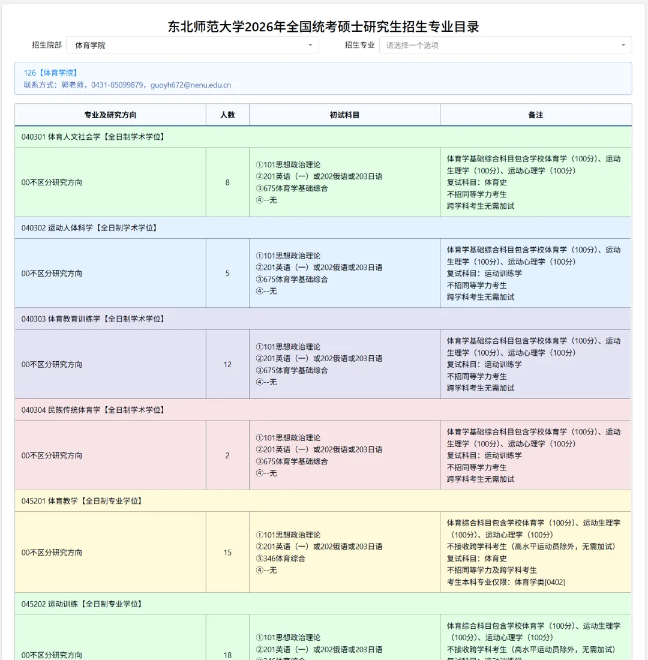Click the page title 东北师范大学2026年全国统考硕士研究生招生专业目录

323,27
